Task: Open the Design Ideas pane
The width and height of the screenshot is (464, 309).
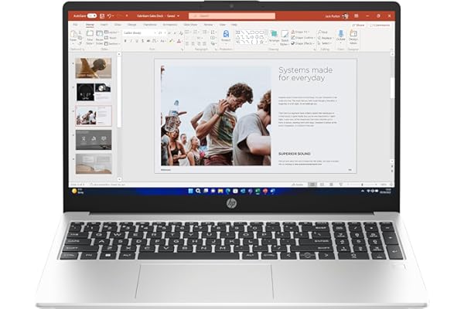Action: coord(353,36)
